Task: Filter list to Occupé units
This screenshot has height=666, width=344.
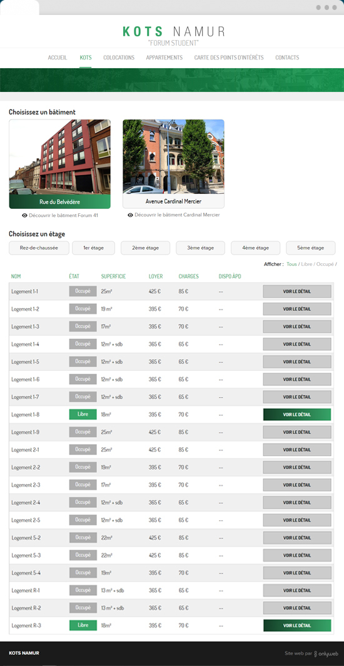Action: coord(325,264)
